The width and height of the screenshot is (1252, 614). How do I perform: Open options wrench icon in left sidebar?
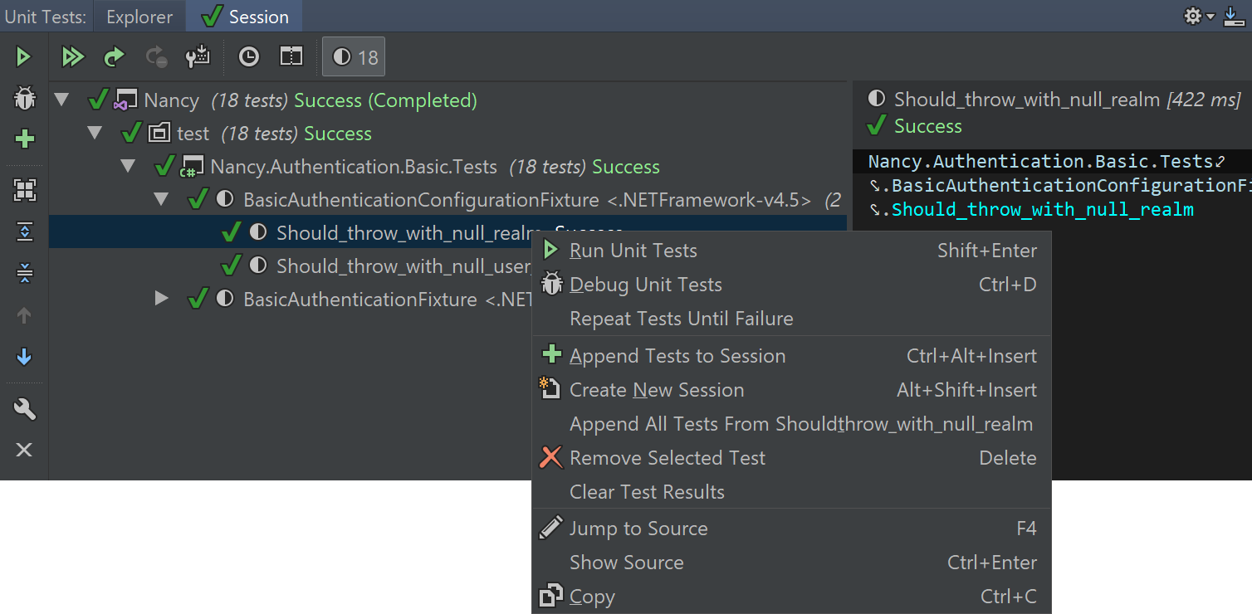25,408
